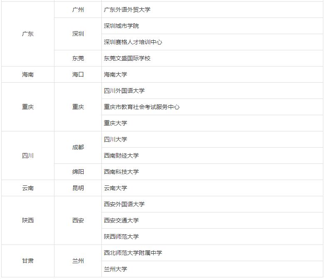Click the 重庆 cell in city column
This screenshot has height=279, width=325.
(x=78, y=107)
